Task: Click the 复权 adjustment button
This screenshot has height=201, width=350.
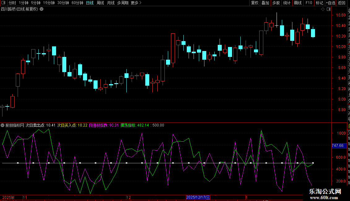Action: point(255,3)
